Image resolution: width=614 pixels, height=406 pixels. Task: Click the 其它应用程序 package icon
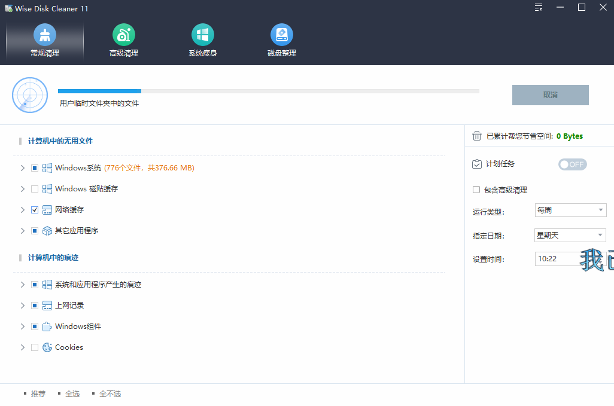point(47,230)
